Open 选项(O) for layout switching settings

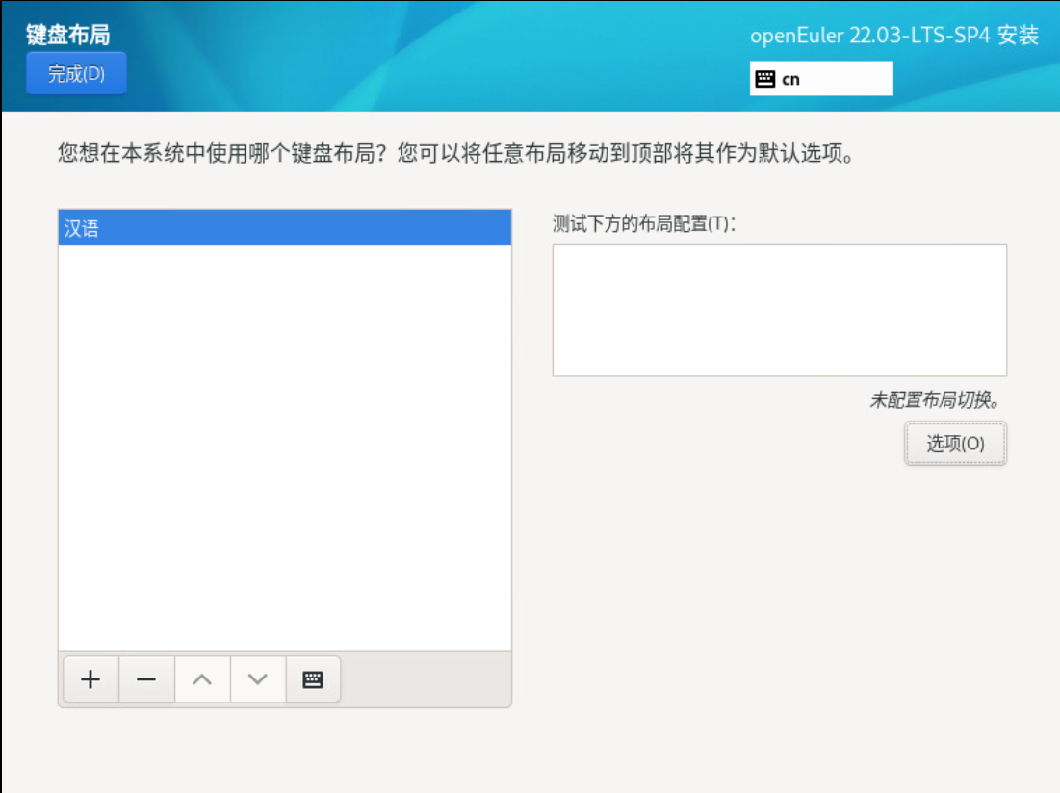tap(954, 443)
